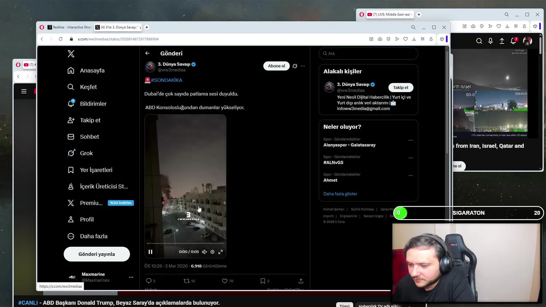Open Grok in sidebar
The width and height of the screenshot is (546, 307).
tap(80, 153)
